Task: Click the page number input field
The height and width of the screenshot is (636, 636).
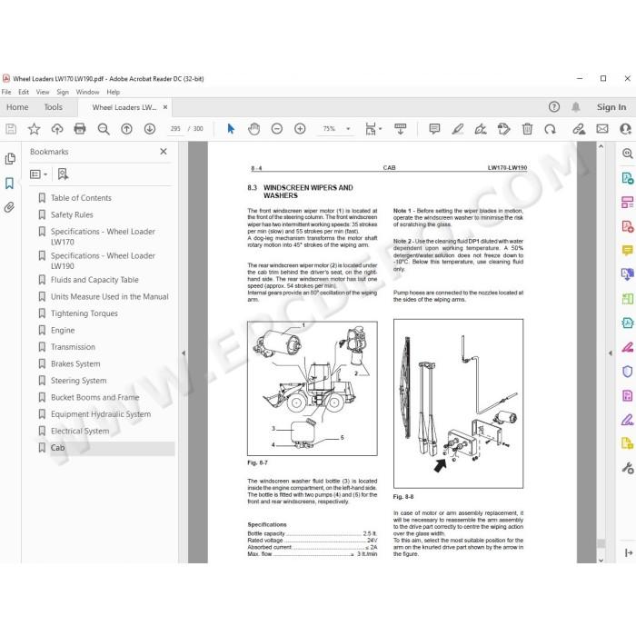Action: click(175, 129)
